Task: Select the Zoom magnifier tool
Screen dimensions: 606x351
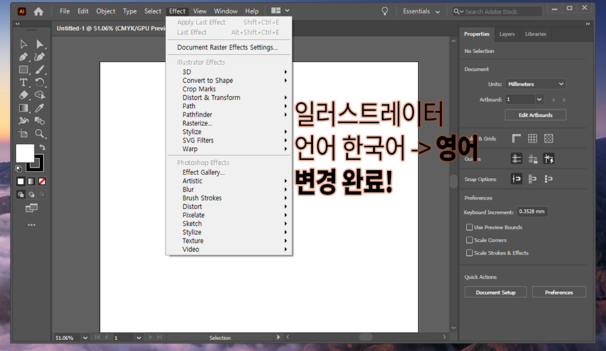Action: click(40, 134)
